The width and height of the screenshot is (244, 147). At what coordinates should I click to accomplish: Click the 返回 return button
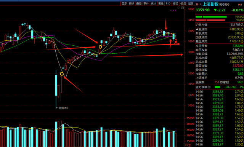pyautogui.click(x=191, y=3)
